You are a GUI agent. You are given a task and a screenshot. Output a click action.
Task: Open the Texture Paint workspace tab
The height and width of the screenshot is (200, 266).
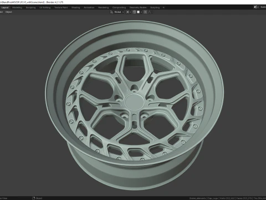point(61,8)
